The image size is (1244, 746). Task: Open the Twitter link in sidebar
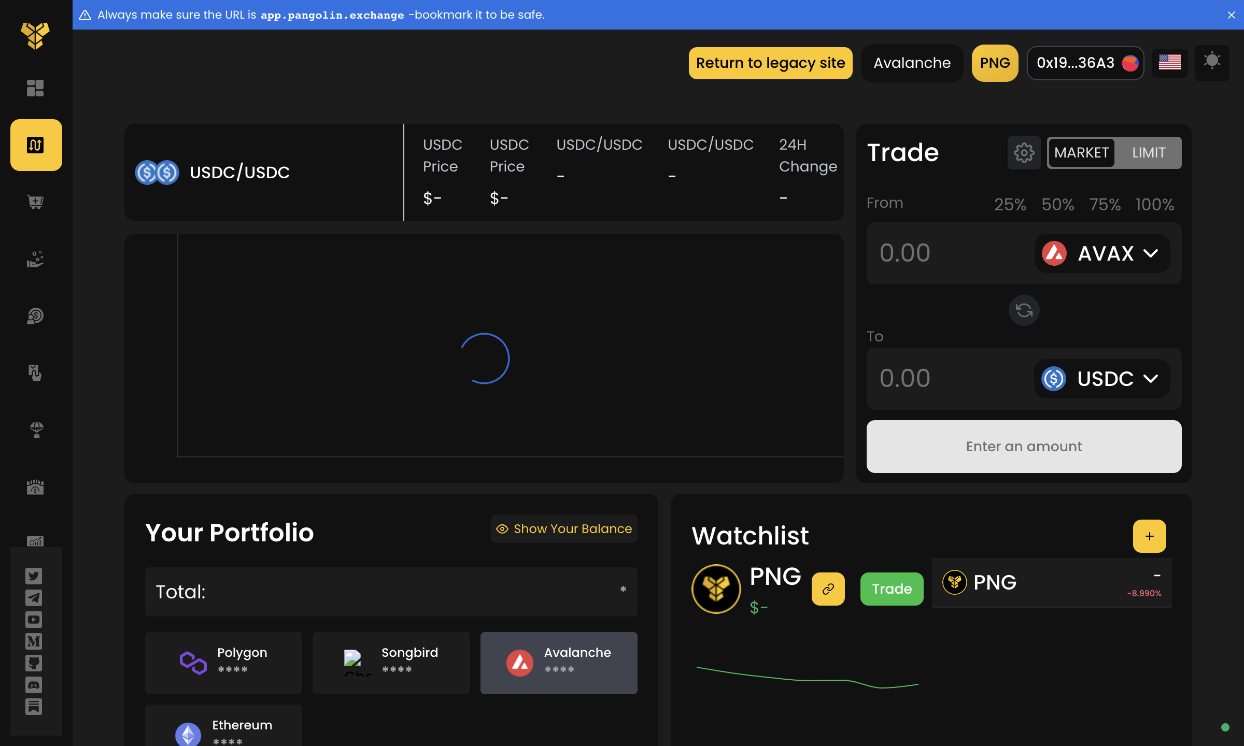pos(34,576)
